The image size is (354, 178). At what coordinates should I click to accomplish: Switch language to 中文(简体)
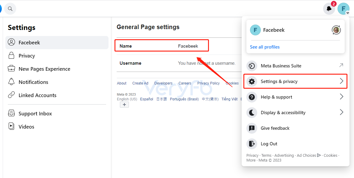tap(210, 99)
